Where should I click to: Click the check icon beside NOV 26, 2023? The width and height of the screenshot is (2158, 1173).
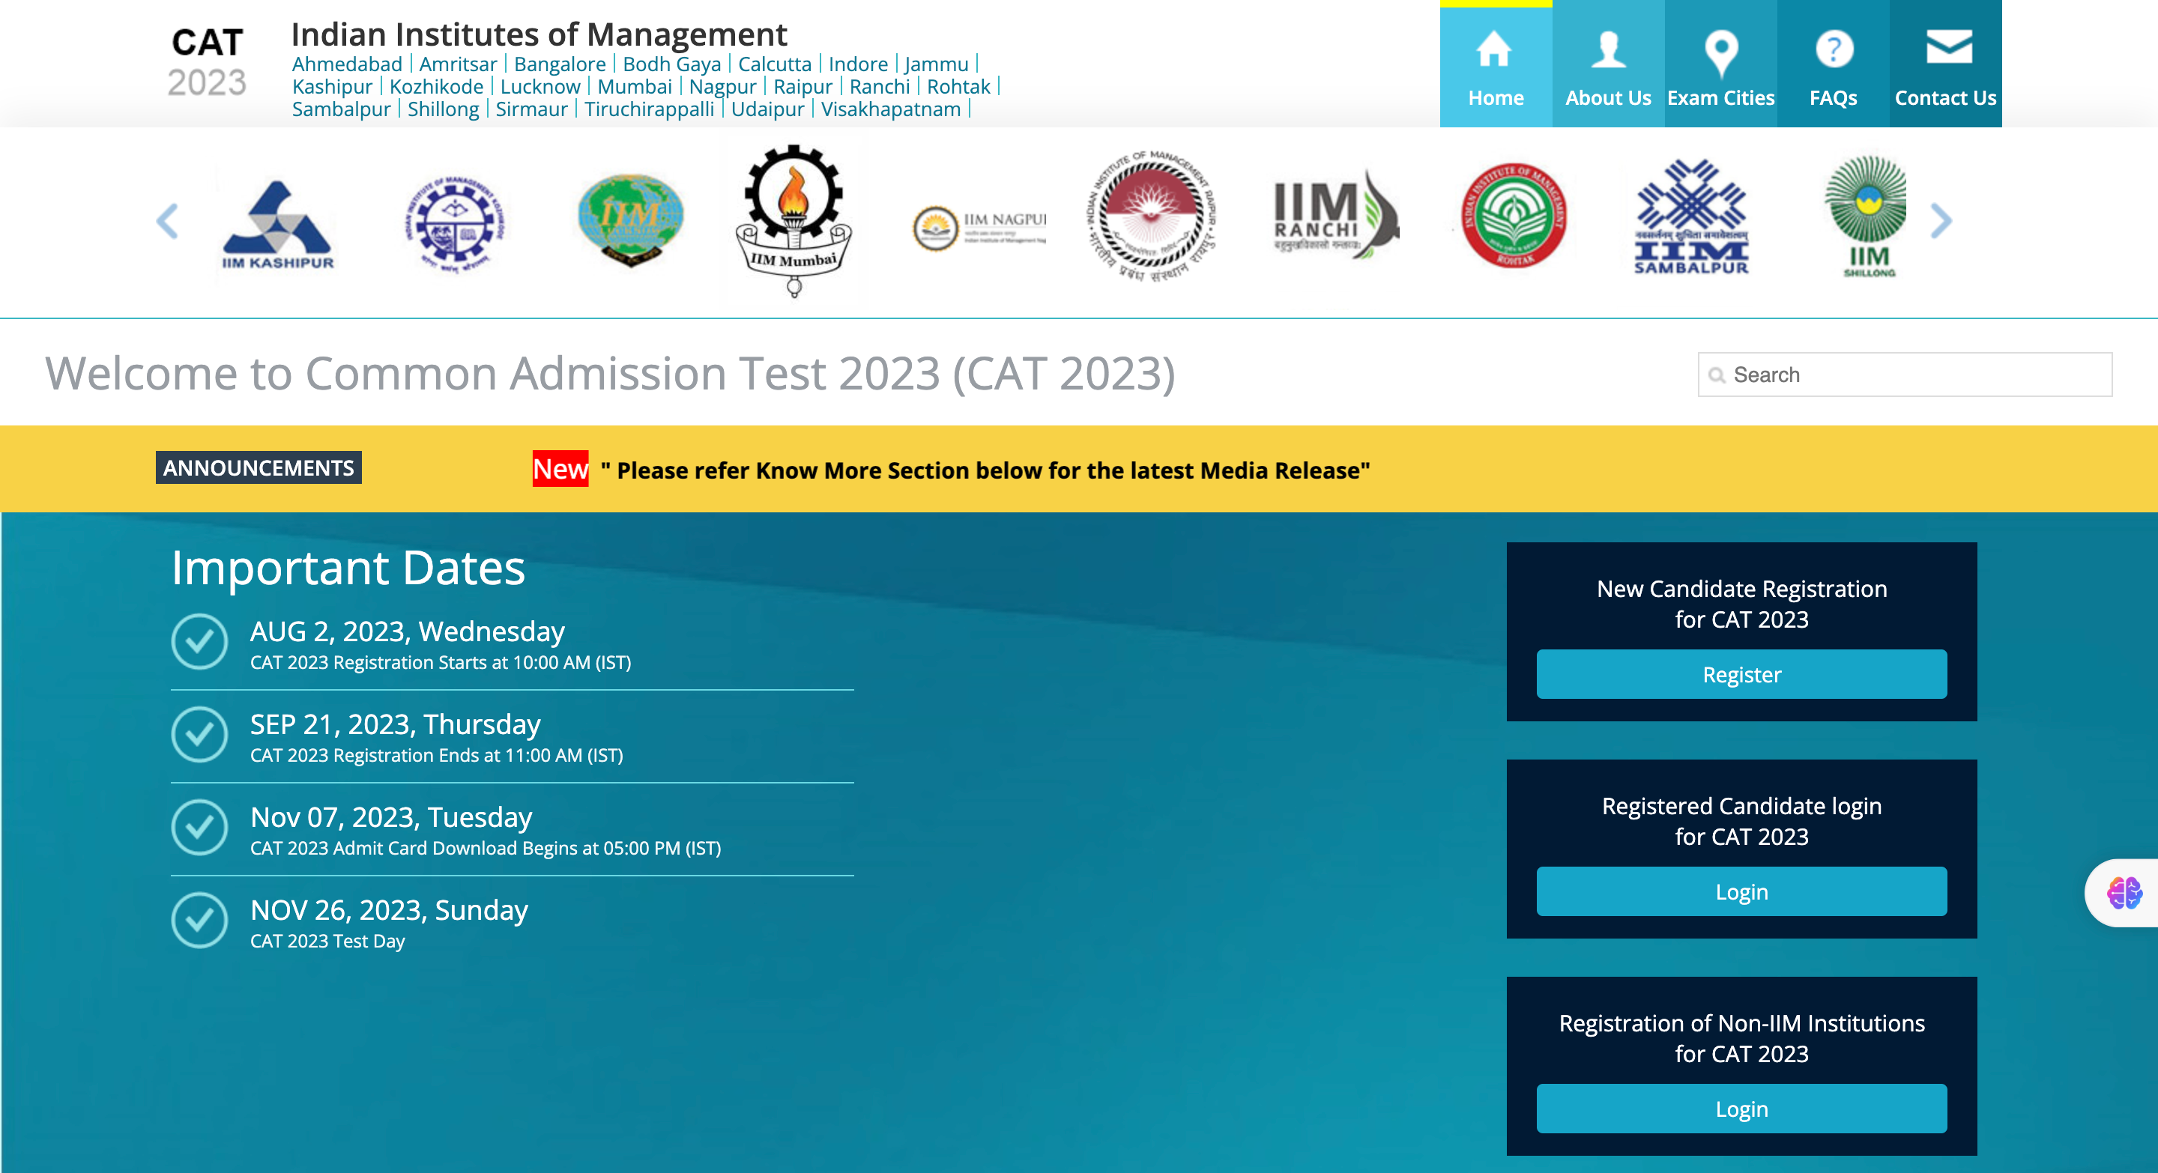(199, 920)
